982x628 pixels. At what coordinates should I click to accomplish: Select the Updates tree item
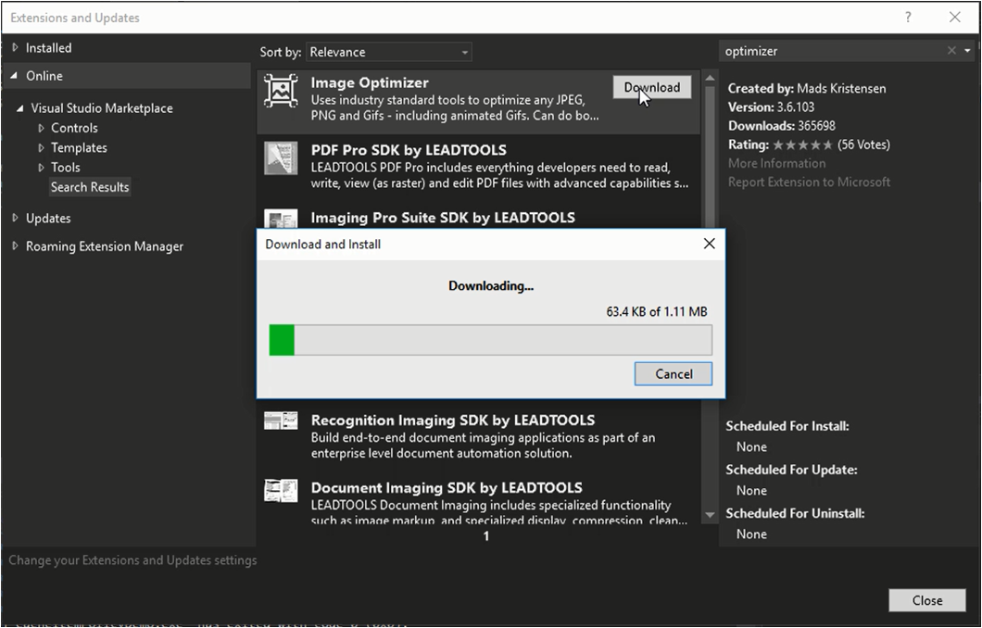(x=48, y=218)
